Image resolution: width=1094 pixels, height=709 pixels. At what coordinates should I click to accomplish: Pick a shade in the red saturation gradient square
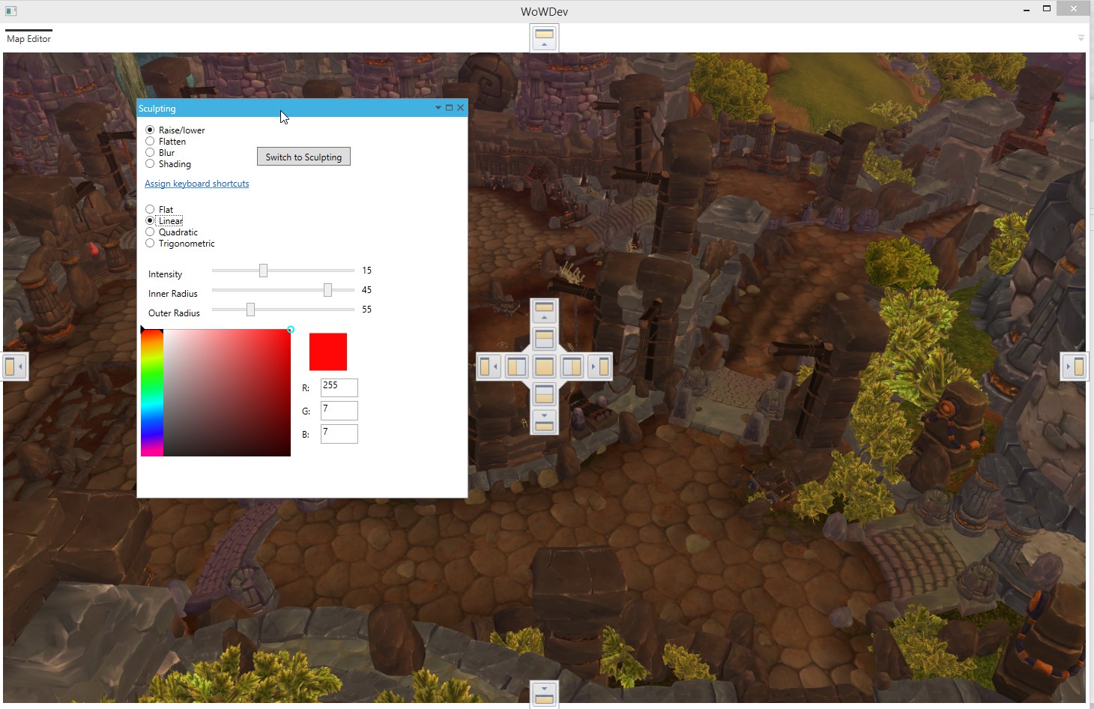tap(227, 393)
